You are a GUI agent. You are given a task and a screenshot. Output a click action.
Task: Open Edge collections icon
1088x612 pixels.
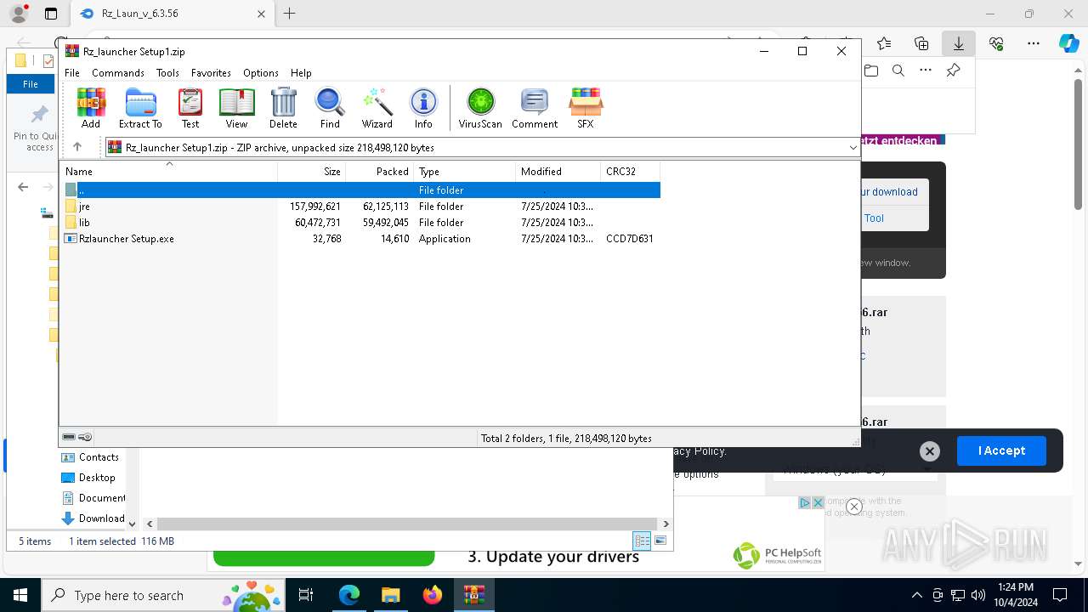tap(921, 43)
